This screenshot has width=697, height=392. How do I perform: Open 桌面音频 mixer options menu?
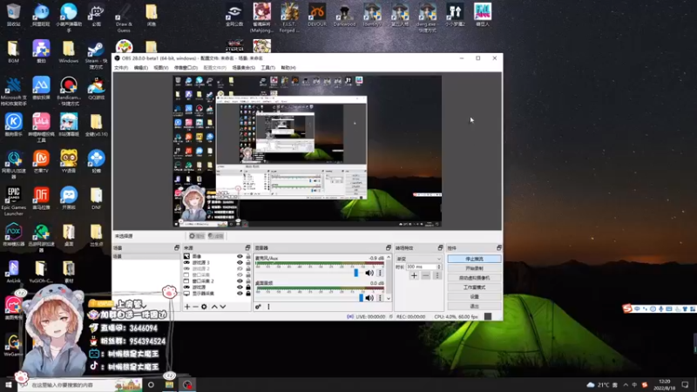click(x=380, y=298)
